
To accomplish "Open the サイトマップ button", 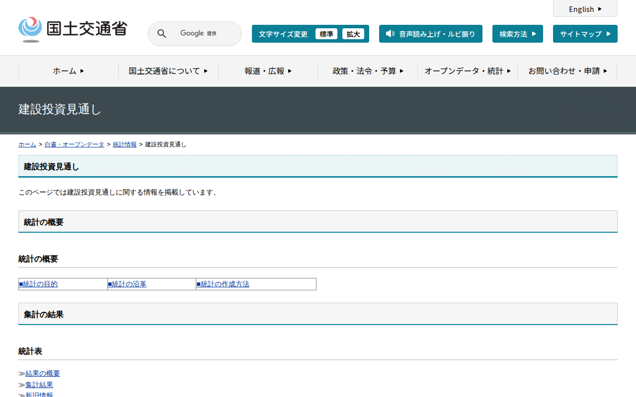I will [x=585, y=34].
